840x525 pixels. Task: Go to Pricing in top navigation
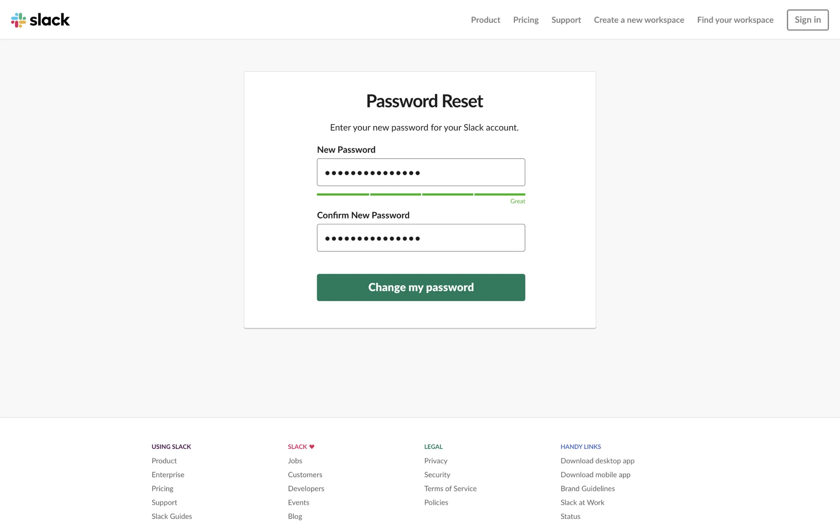pyautogui.click(x=525, y=20)
